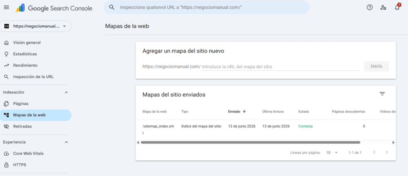This screenshot has width=408, height=176.
Task: Click the magnifier icon in the search bar
Action: click(112, 8)
